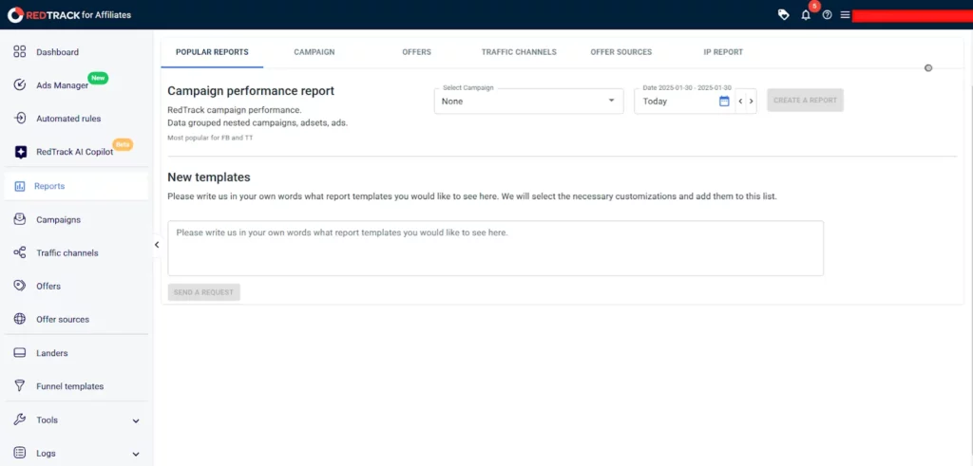Switch to Offer Sources tab
The image size is (973, 466).
pyautogui.click(x=621, y=52)
